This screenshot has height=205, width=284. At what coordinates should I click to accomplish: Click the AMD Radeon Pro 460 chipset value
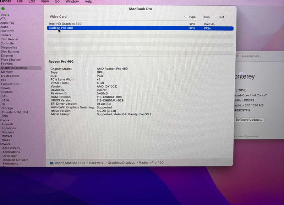(112, 69)
